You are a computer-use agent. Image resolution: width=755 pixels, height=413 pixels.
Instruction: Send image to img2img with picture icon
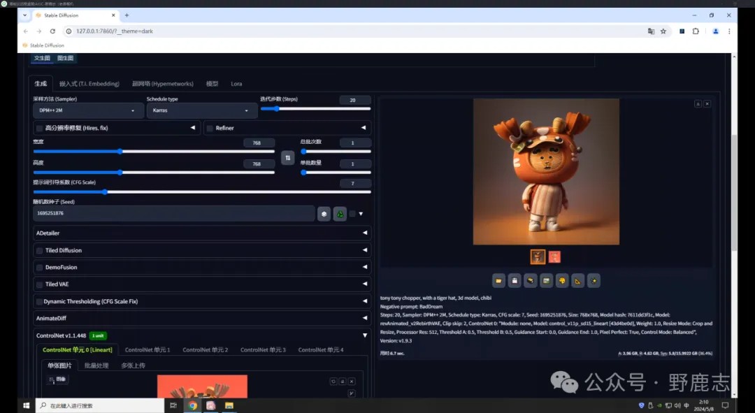pos(546,281)
